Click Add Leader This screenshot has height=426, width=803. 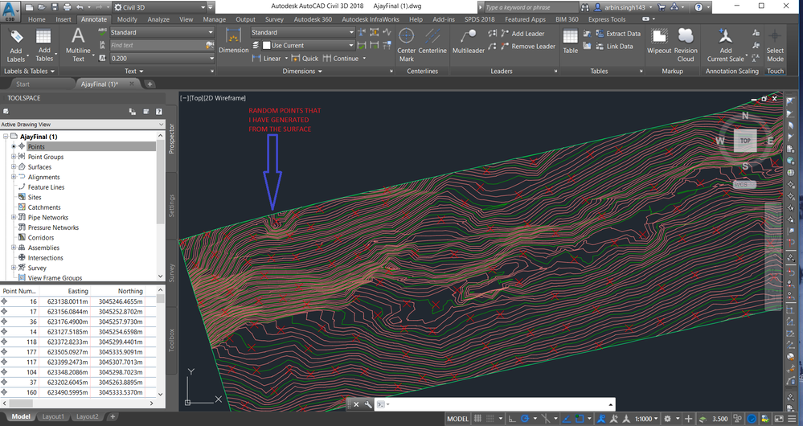pyautogui.click(x=522, y=33)
